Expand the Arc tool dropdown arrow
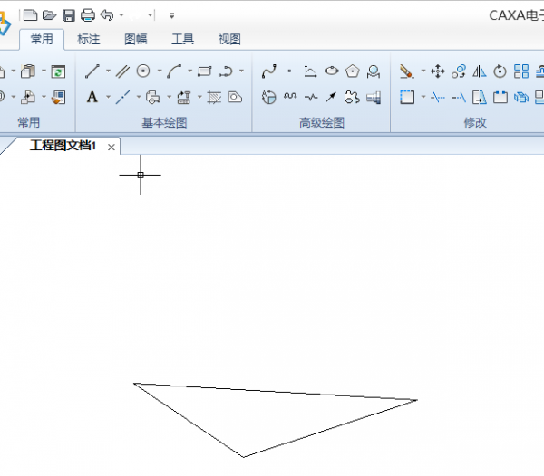This screenshot has width=544, height=476. 189,71
